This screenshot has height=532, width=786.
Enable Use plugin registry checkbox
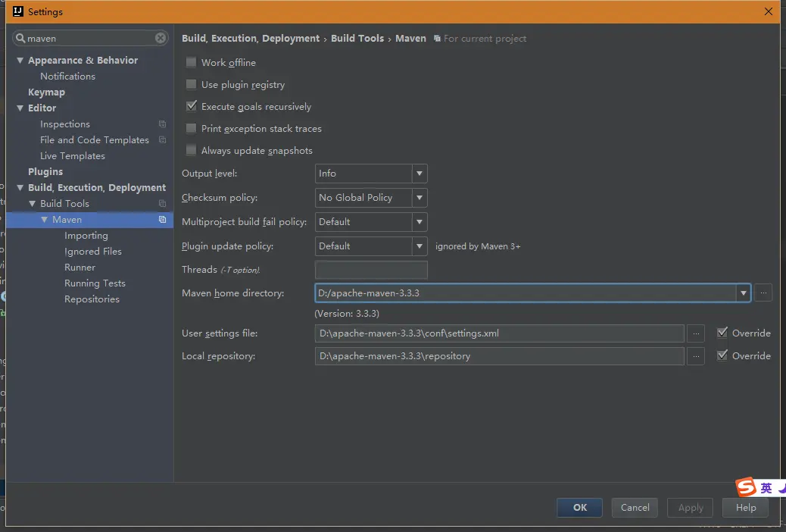(191, 84)
